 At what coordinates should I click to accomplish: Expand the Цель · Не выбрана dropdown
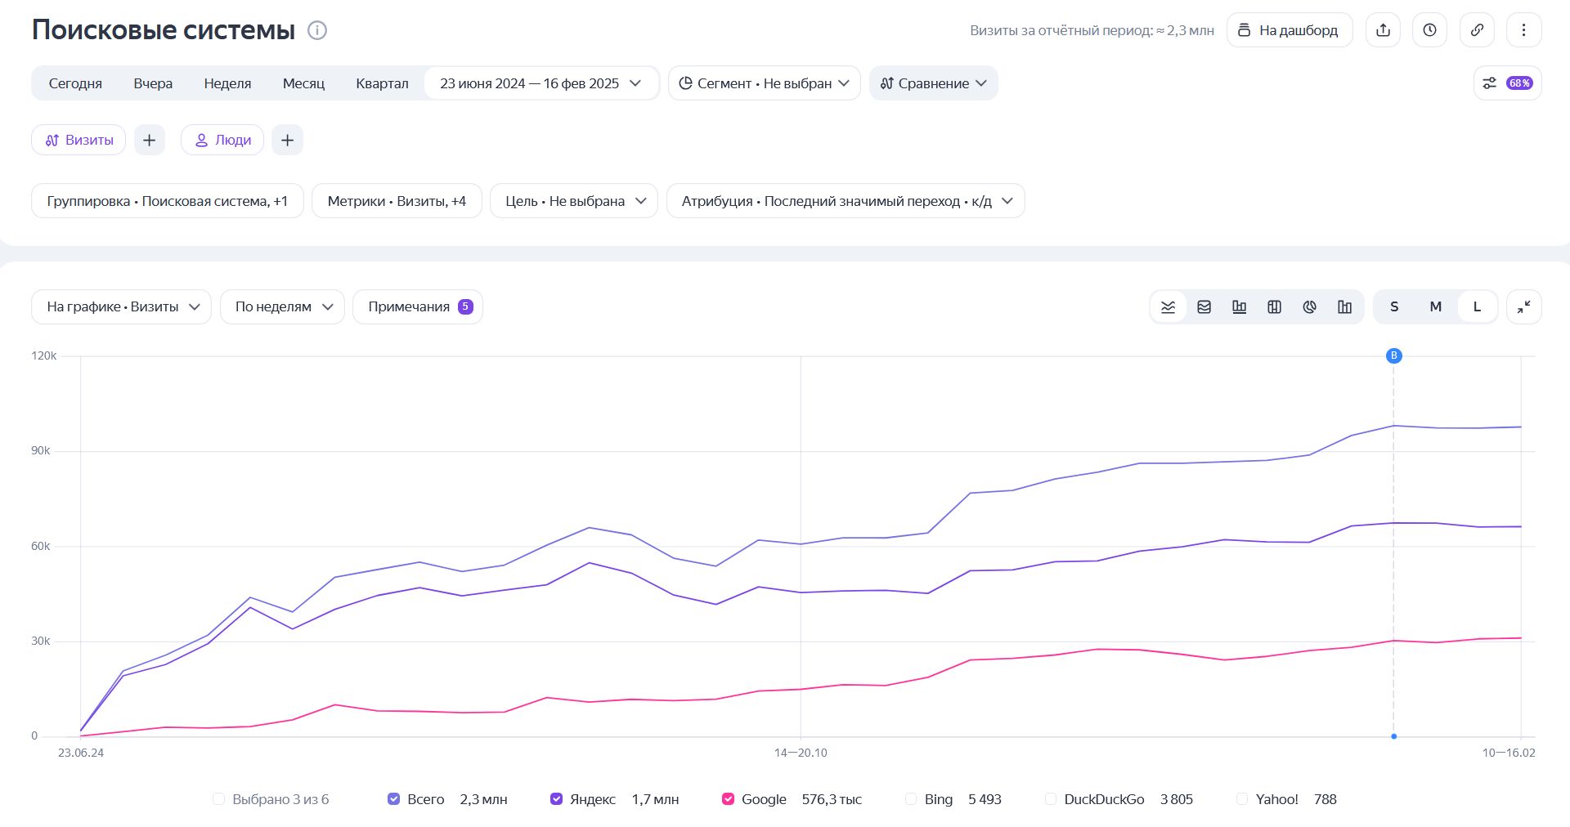pos(573,201)
